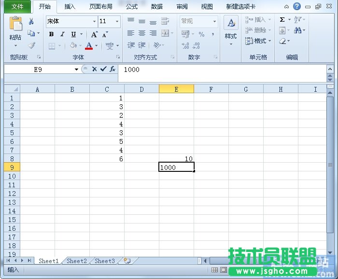Click the red font color swatch
338x279 pixels.
coord(88,46)
